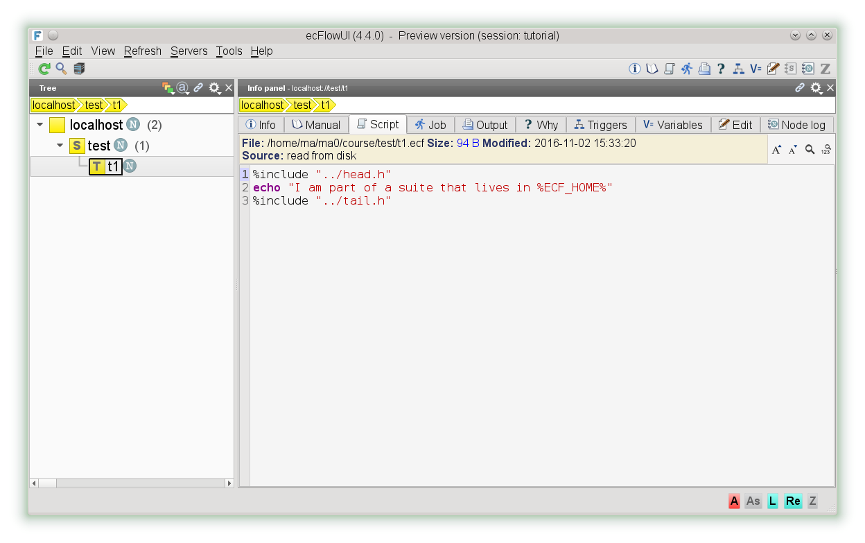The image size is (865, 543).
Task: Click the running-man Job icon in top toolbar
Action: tap(686, 69)
